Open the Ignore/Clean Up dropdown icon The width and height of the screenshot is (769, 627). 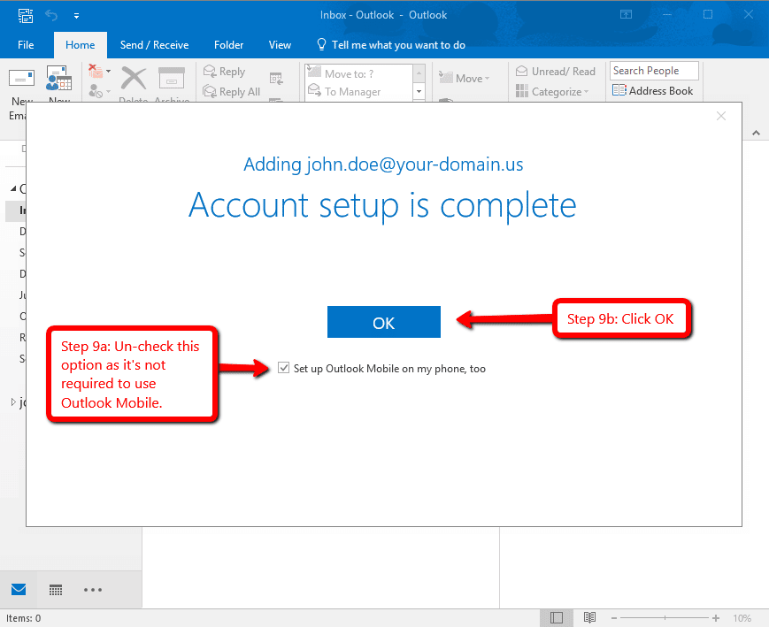tap(100, 72)
